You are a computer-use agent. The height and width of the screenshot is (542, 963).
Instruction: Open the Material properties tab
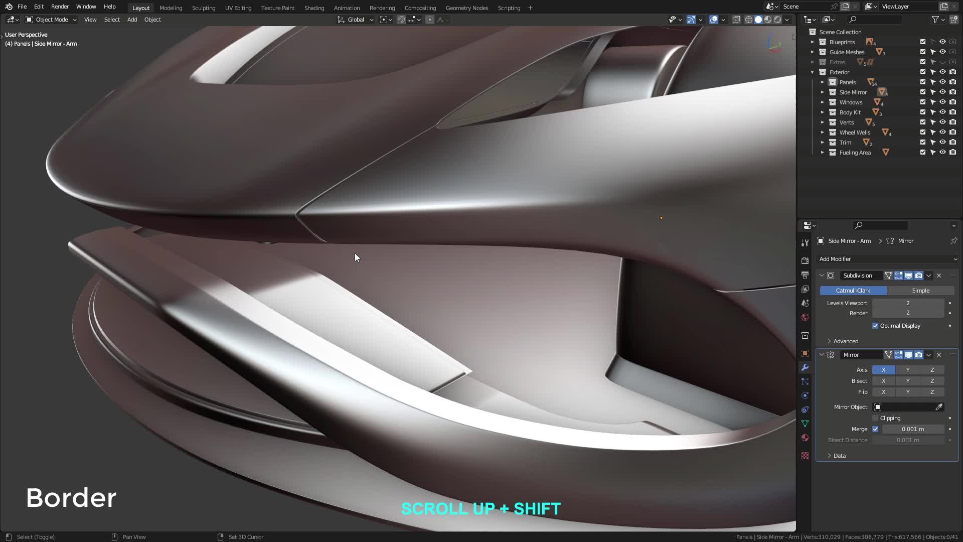(805, 438)
